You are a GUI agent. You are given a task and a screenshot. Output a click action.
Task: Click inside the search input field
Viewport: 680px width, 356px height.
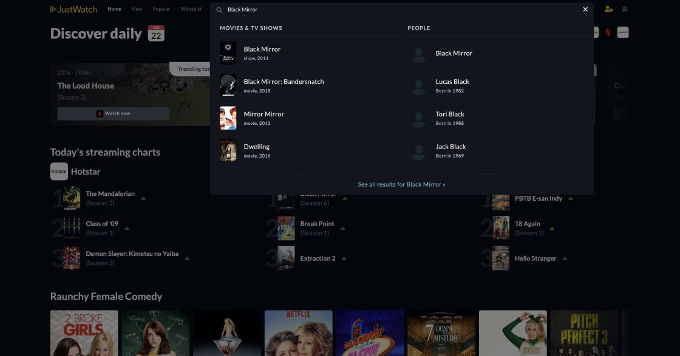(304, 10)
